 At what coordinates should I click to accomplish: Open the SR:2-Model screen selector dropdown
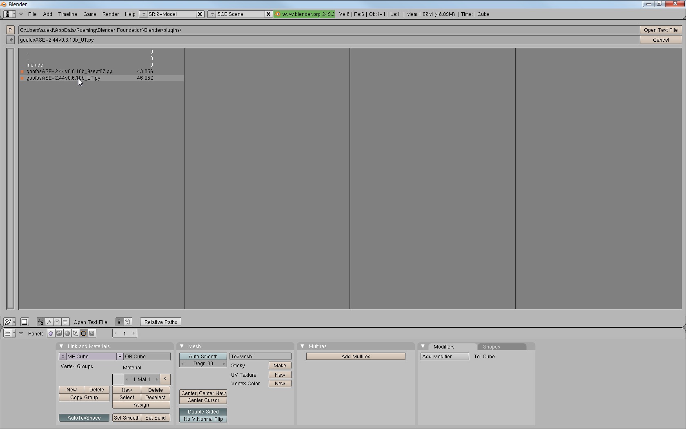coord(143,14)
